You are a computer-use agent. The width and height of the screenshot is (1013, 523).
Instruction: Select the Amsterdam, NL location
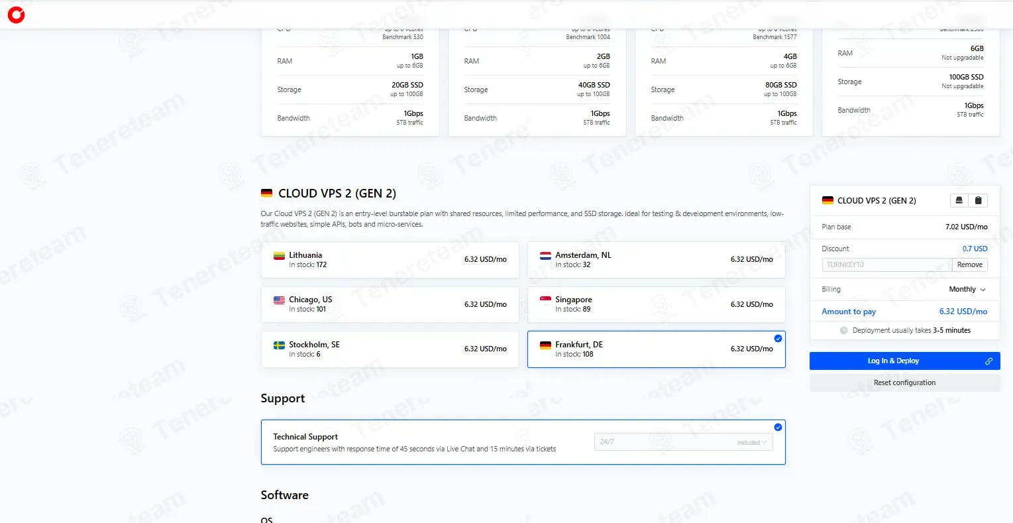657,260
